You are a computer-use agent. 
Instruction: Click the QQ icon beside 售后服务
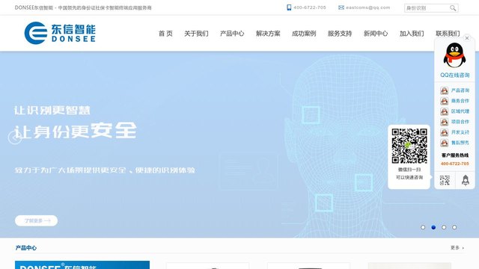tap(444, 143)
